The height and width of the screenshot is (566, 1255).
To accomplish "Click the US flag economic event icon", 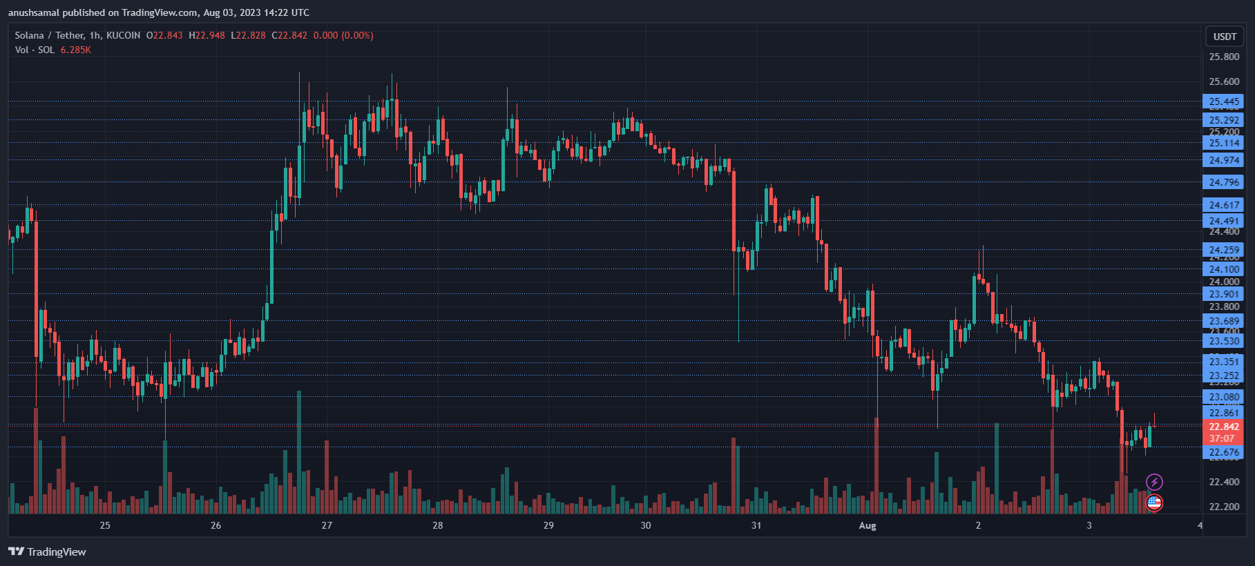I will (1154, 502).
